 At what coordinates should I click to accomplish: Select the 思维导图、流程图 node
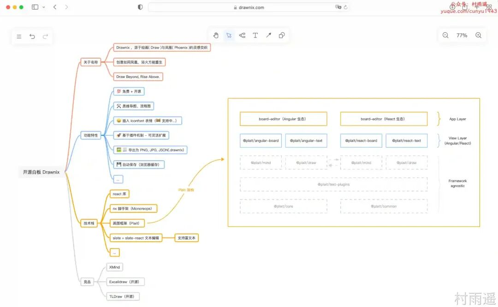coord(134,106)
